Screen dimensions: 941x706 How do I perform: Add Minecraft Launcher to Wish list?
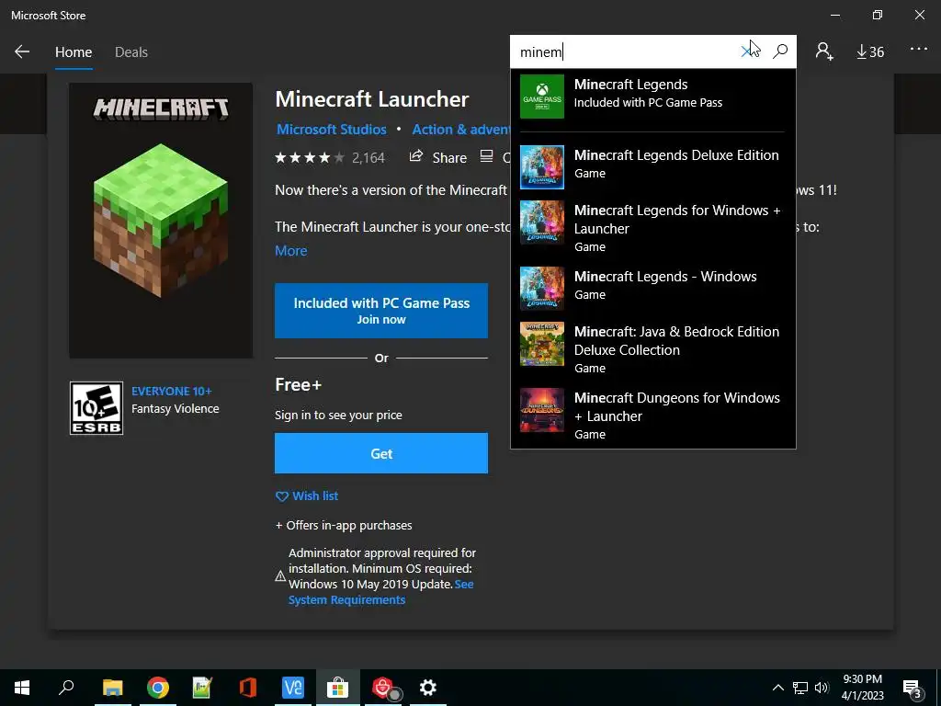[307, 495]
